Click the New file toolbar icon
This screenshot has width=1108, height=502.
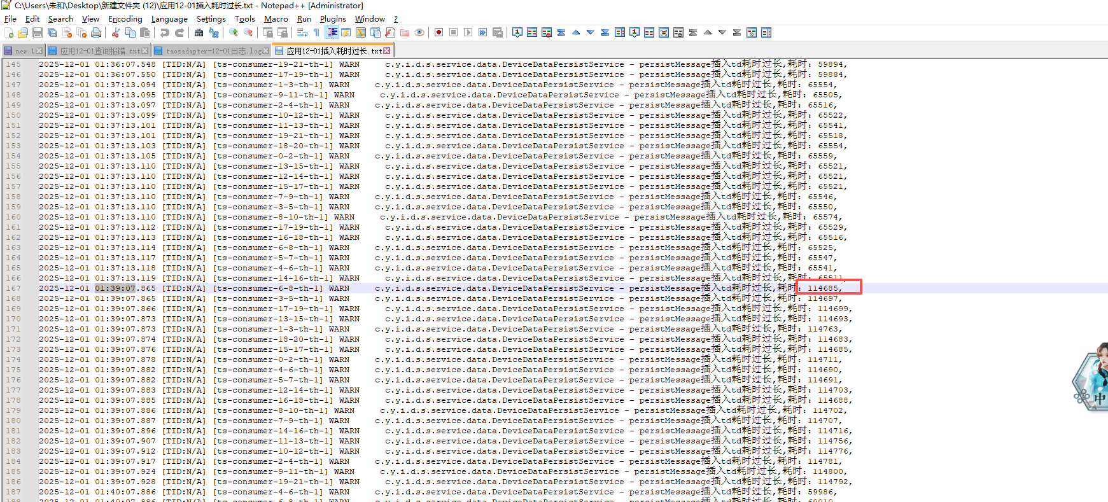[8, 32]
